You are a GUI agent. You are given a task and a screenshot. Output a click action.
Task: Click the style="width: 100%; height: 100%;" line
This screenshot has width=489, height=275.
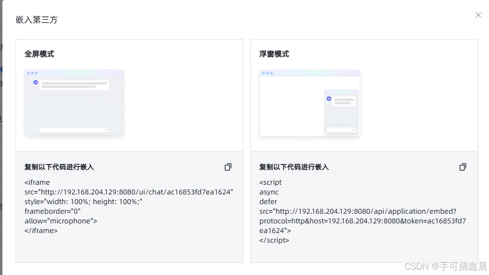(83, 202)
